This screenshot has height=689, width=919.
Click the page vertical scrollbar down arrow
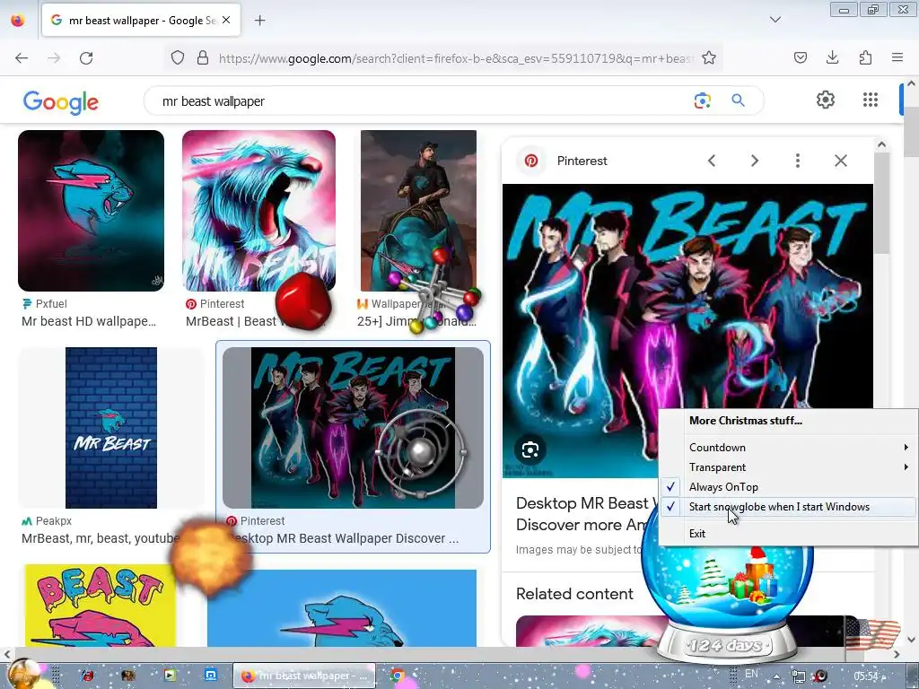[x=912, y=640]
